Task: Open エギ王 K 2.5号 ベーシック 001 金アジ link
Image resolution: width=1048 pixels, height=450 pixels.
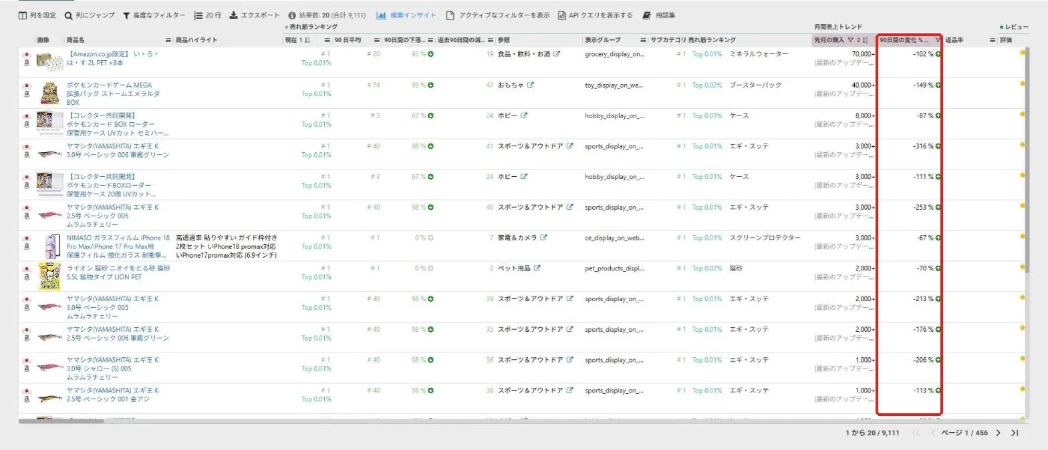Action: click(113, 395)
